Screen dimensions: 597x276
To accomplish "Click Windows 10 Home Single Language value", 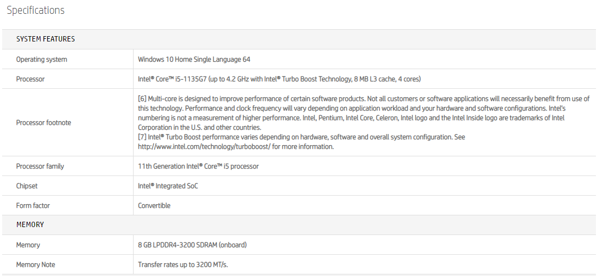I will tap(194, 60).
